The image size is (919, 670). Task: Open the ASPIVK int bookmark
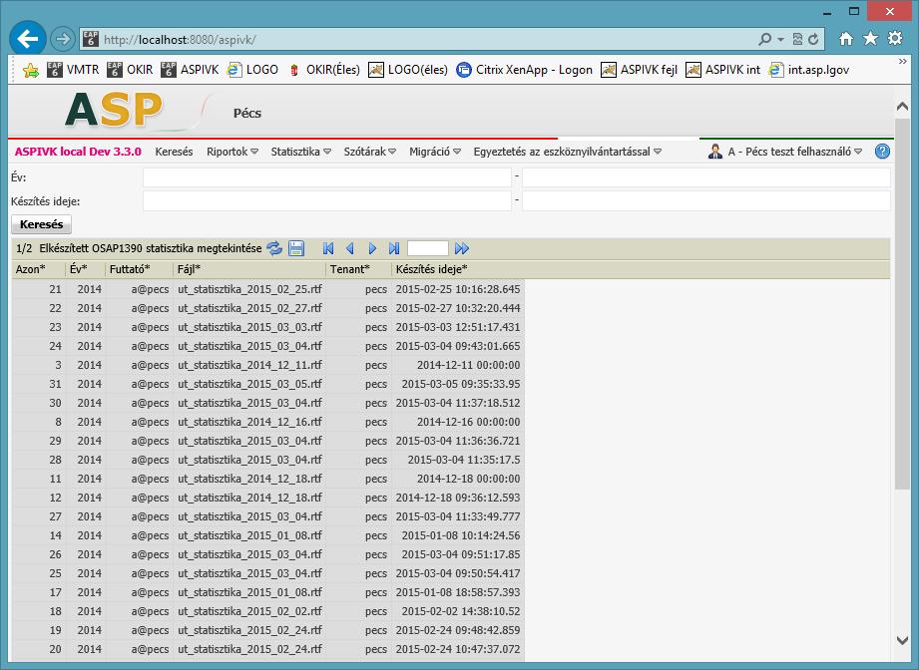pyautogui.click(x=722, y=70)
